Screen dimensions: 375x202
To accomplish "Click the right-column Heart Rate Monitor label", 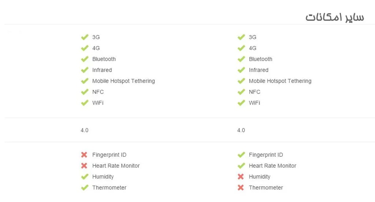I will click(x=272, y=166).
